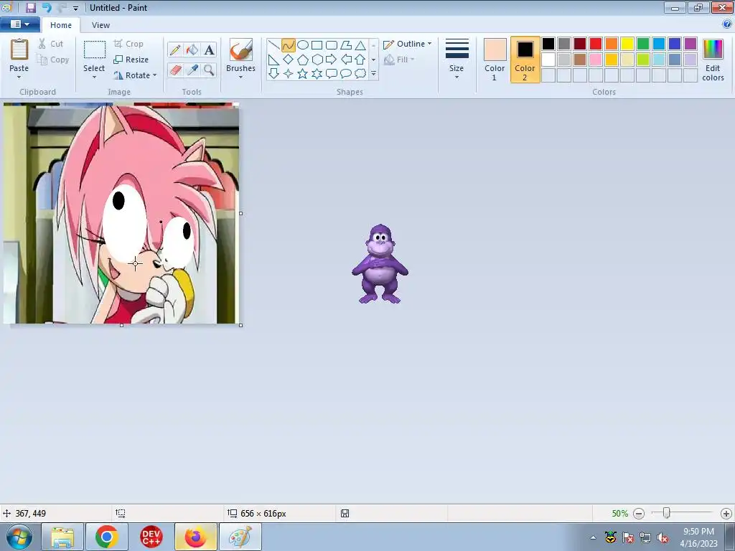Choose the Right arrow shape
735x551 pixels.
click(x=332, y=60)
